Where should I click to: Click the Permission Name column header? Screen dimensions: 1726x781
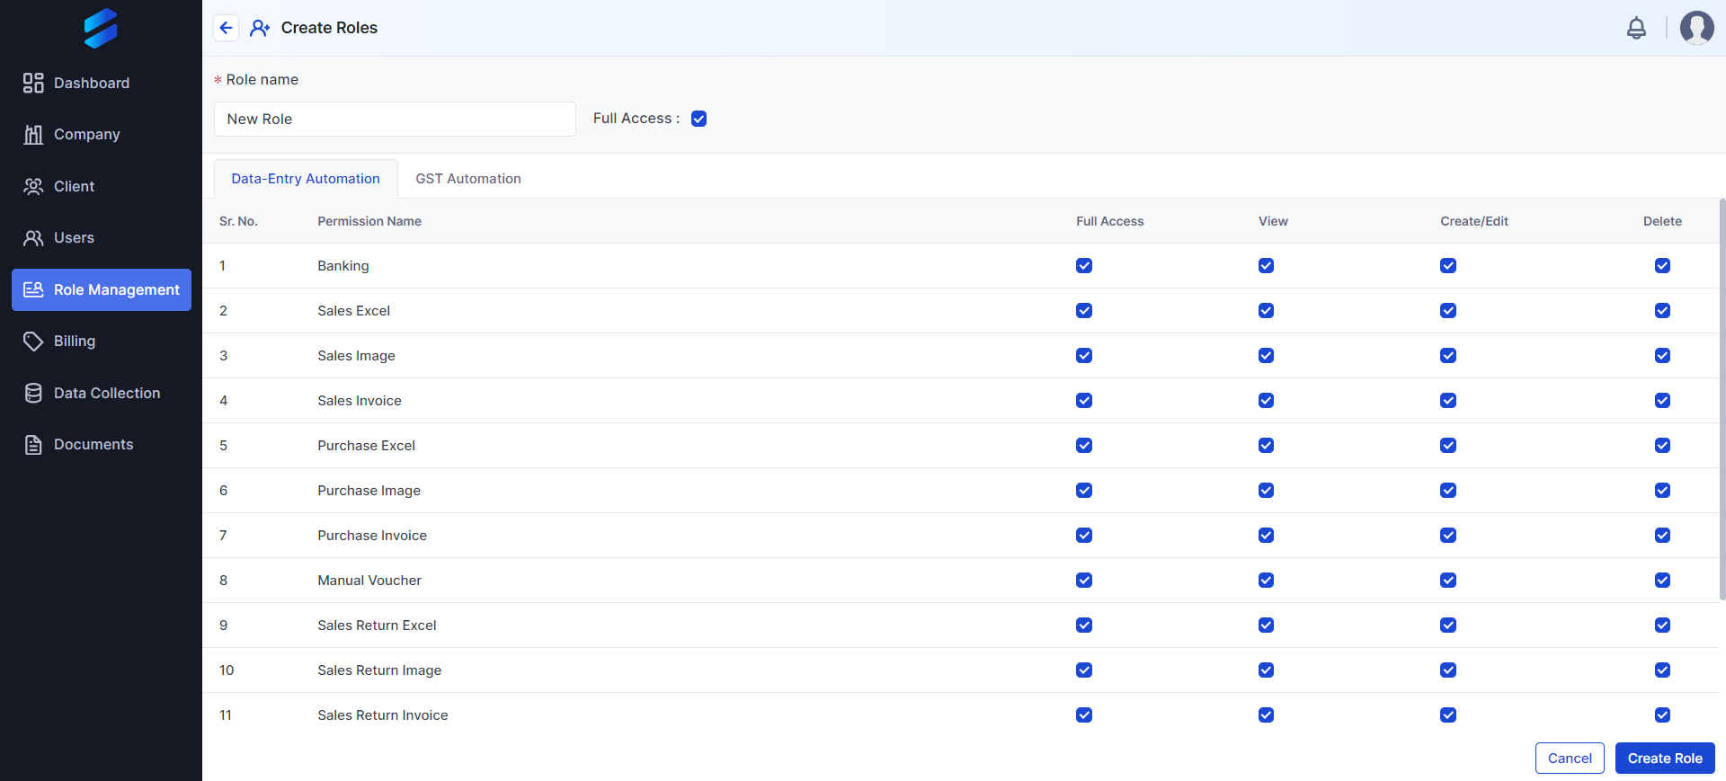click(369, 221)
